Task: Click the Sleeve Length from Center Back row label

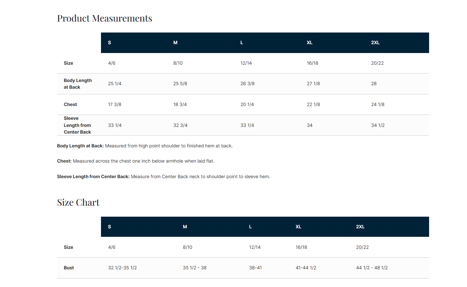Action: [x=78, y=125]
